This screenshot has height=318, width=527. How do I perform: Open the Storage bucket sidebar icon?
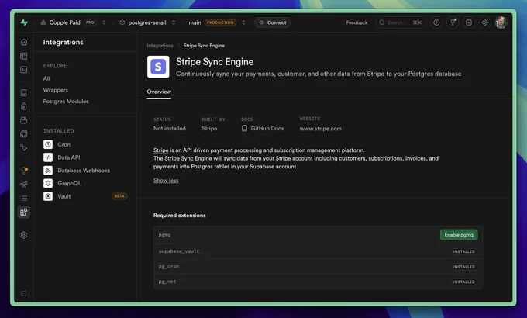(x=24, y=120)
